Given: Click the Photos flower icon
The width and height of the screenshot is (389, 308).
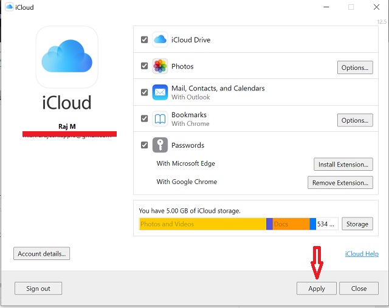Looking at the screenshot, I should 160,66.
